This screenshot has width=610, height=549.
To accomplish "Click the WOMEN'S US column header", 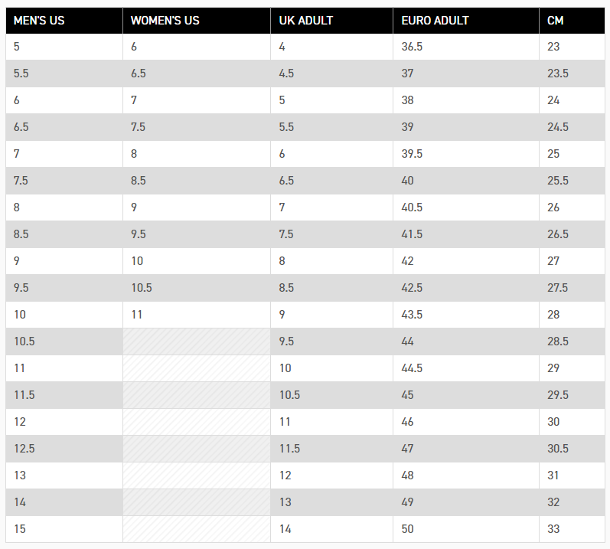I will tap(197, 20).
